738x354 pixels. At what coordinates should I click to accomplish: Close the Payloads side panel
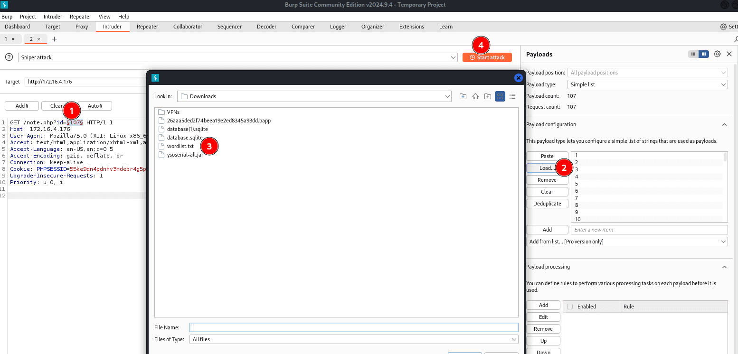tap(729, 54)
